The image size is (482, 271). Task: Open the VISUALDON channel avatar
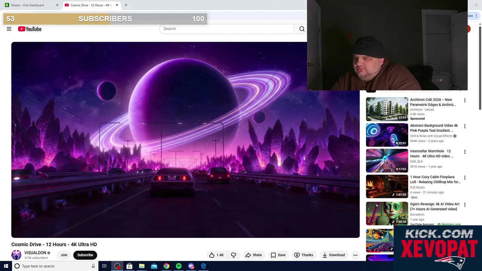pos(16,255)
